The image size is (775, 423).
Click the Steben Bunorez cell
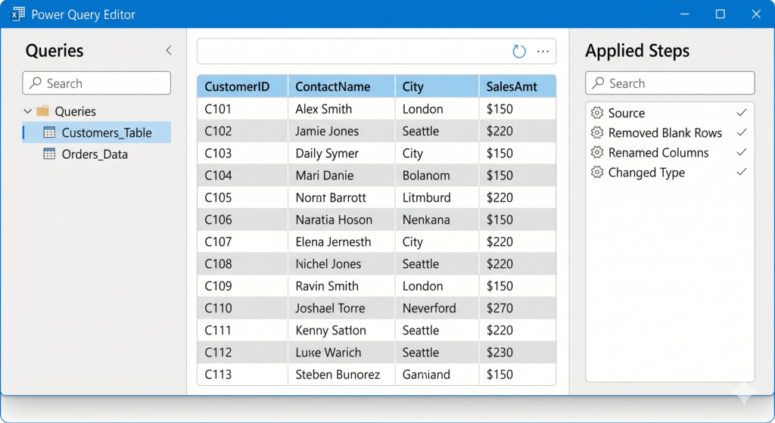coord(341,374)
